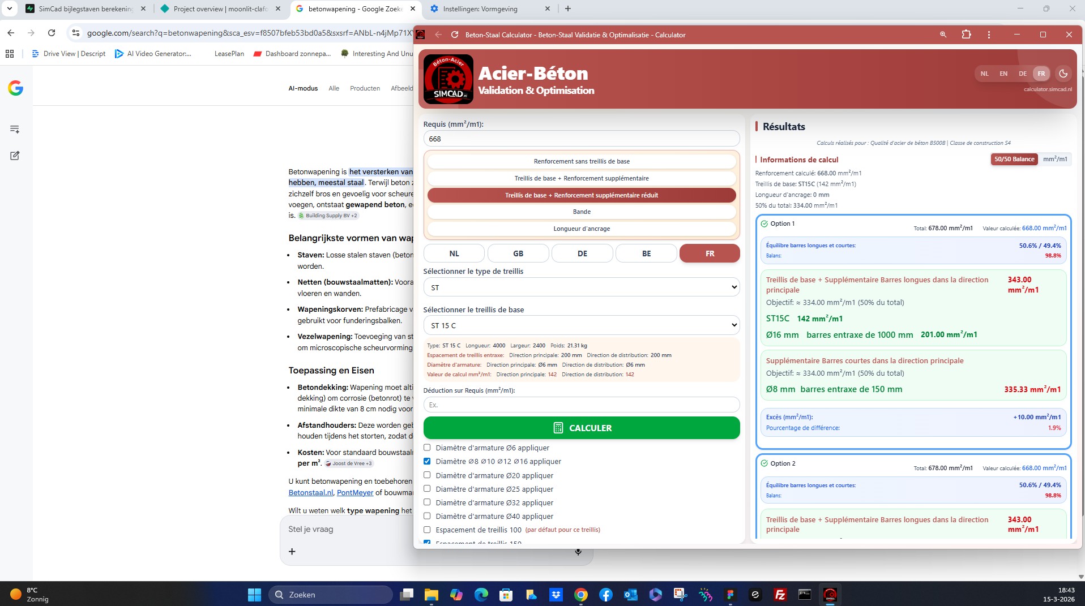Open the Snipping Tool from the taskbar

[x=680, y=595]
